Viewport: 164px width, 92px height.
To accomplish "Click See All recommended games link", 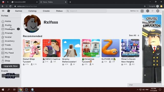I will tap(134, 36).
